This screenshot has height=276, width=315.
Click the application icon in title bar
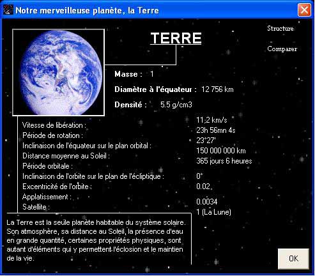point(8,10)
